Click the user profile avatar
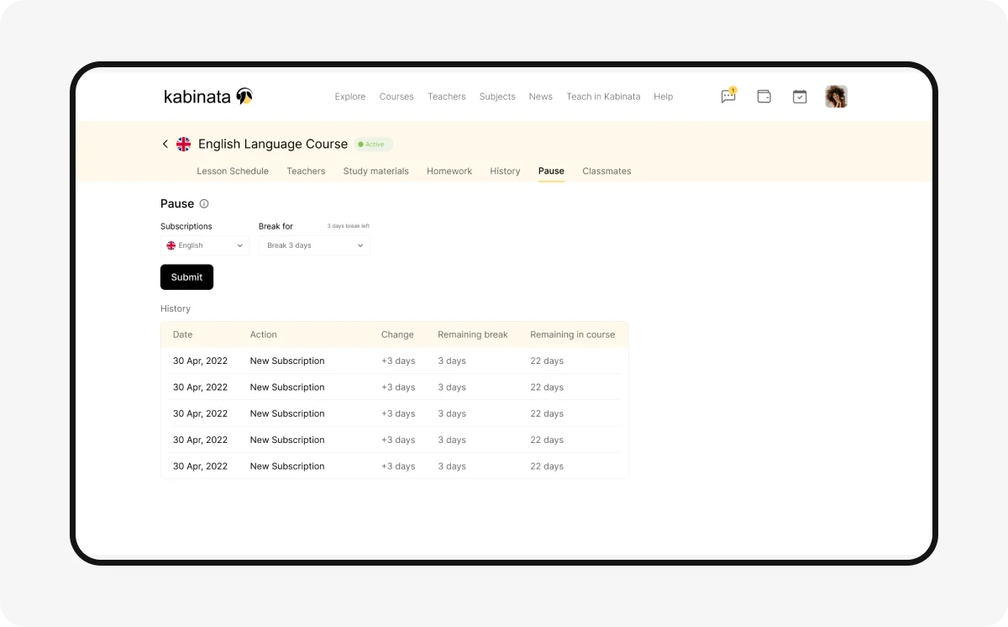This screenshot has height=627, width=1008. point(836,97)
